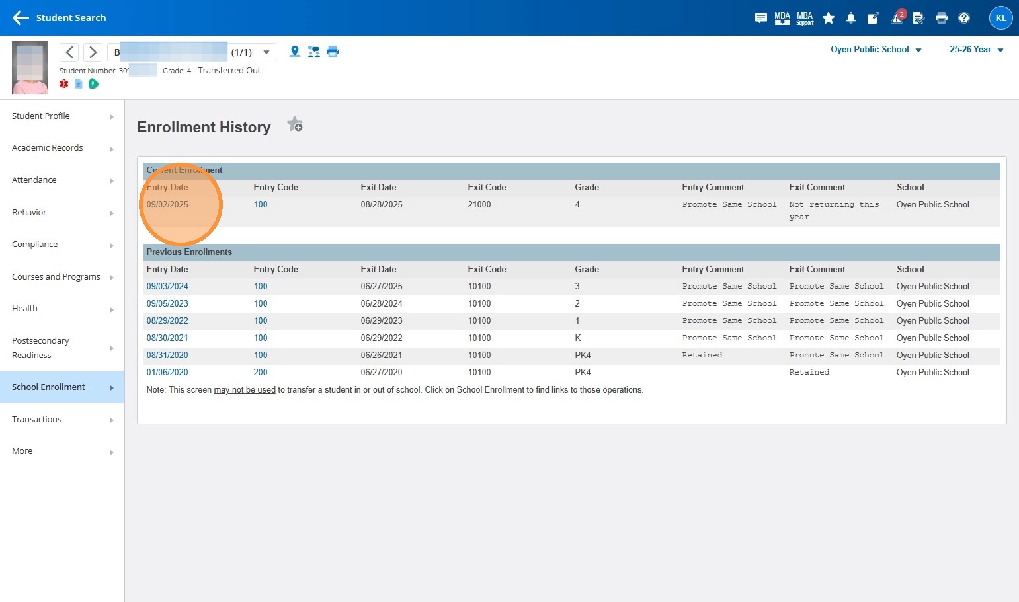Expand the student selection dropdown
Image resolution: width=1019 pixels, height=602 pixels.
click(266, 52)
